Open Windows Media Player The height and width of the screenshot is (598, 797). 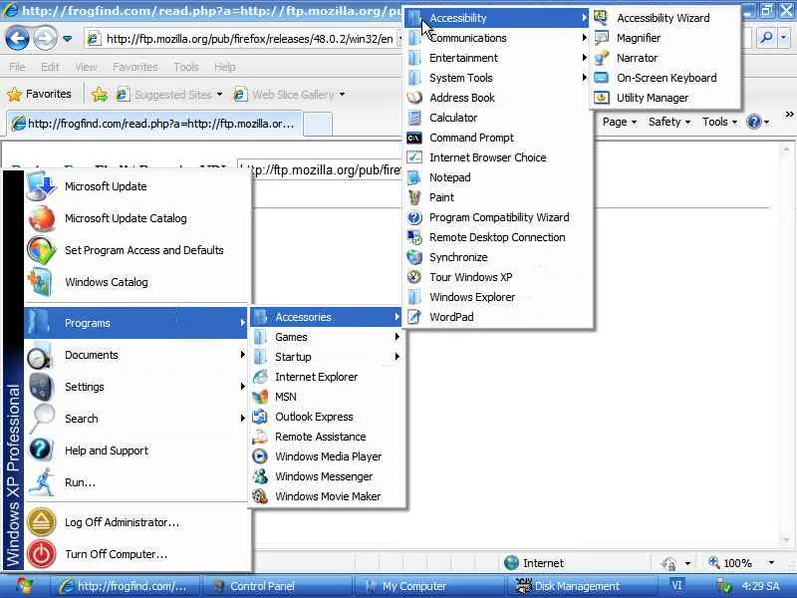pos(327,456)
